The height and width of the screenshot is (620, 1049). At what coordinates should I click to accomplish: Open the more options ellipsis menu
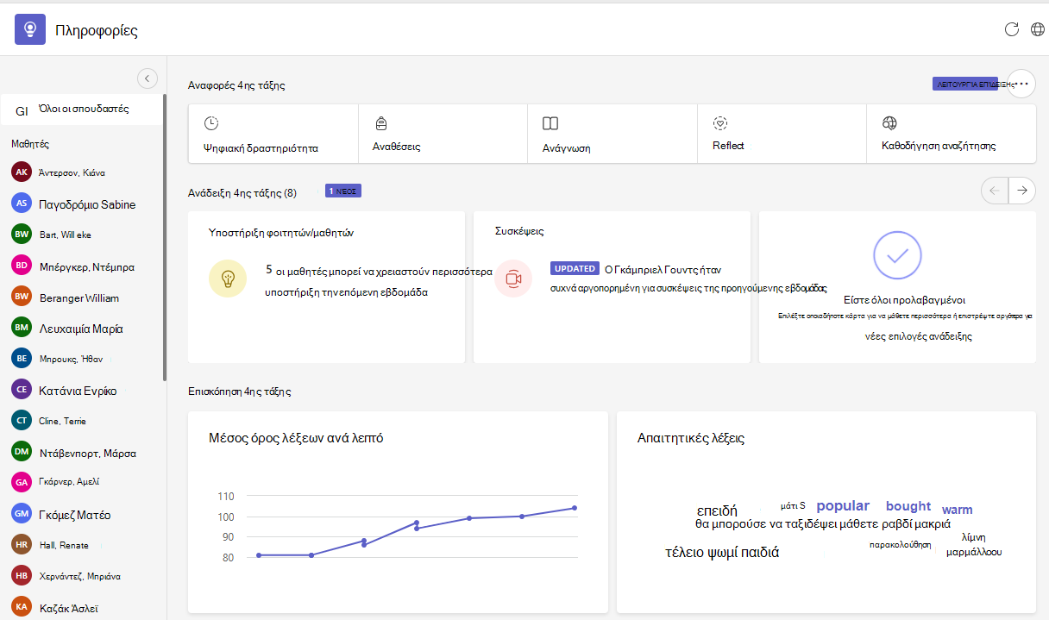pos(1022,84)
